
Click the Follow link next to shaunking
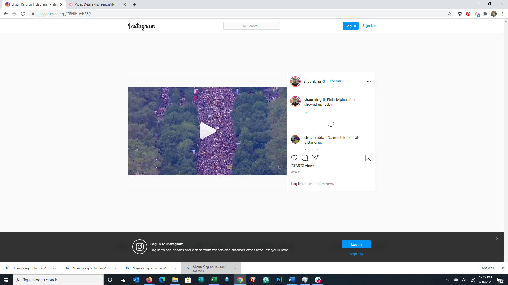click(335, 81)
